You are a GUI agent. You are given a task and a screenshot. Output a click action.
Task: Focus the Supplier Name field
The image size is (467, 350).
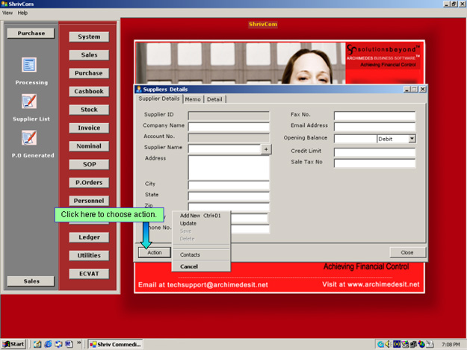click(225, 149)
